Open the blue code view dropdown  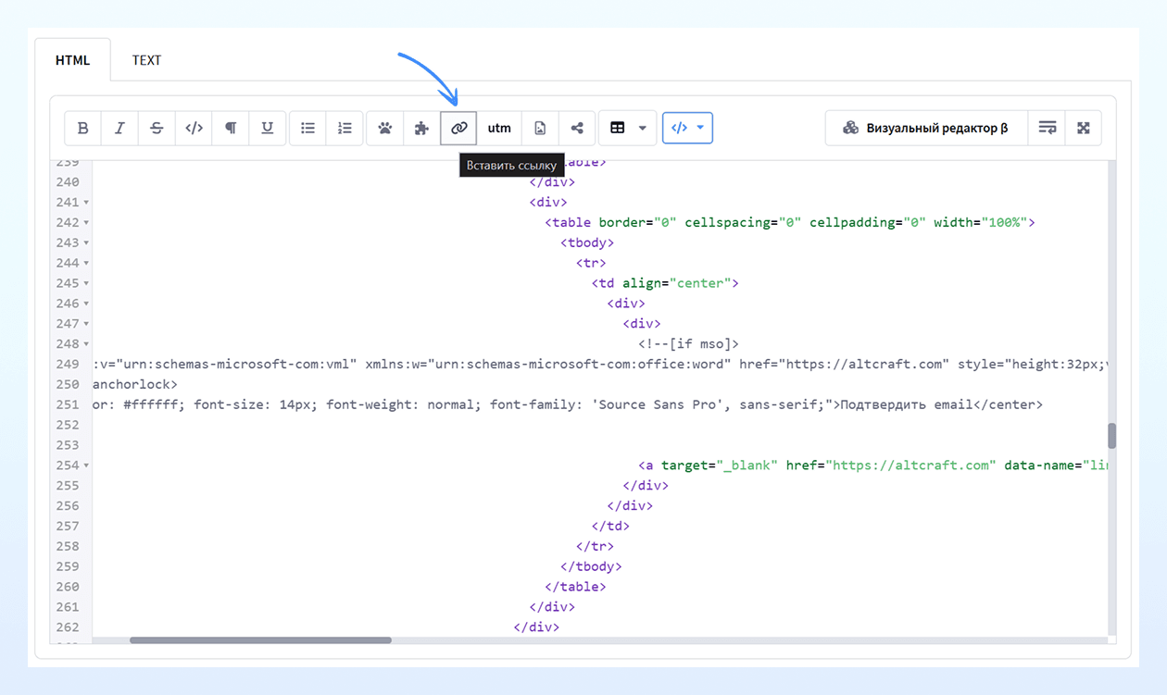(x=687, y=129)
